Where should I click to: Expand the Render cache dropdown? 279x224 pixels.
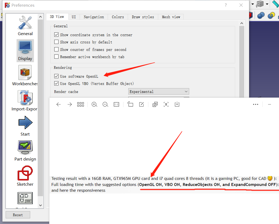tap(158, 92)
